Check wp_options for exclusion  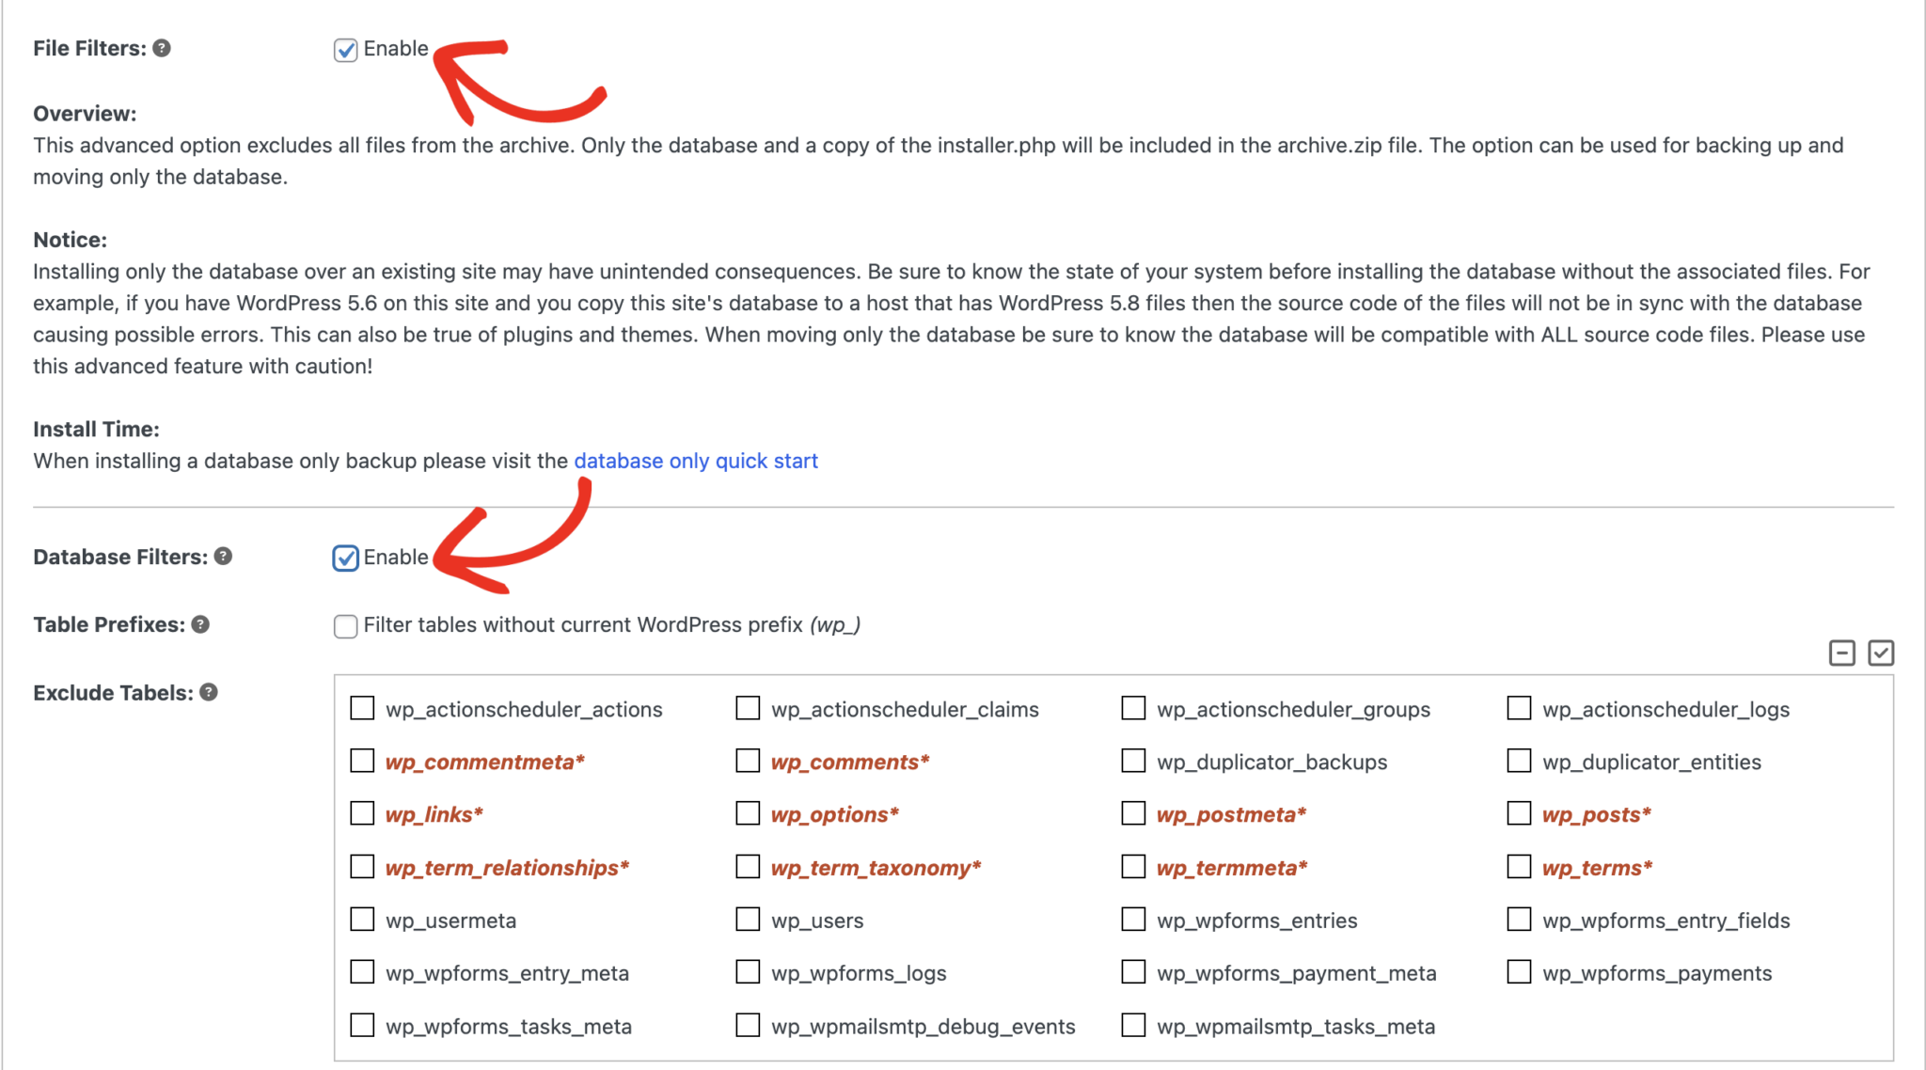748,812
